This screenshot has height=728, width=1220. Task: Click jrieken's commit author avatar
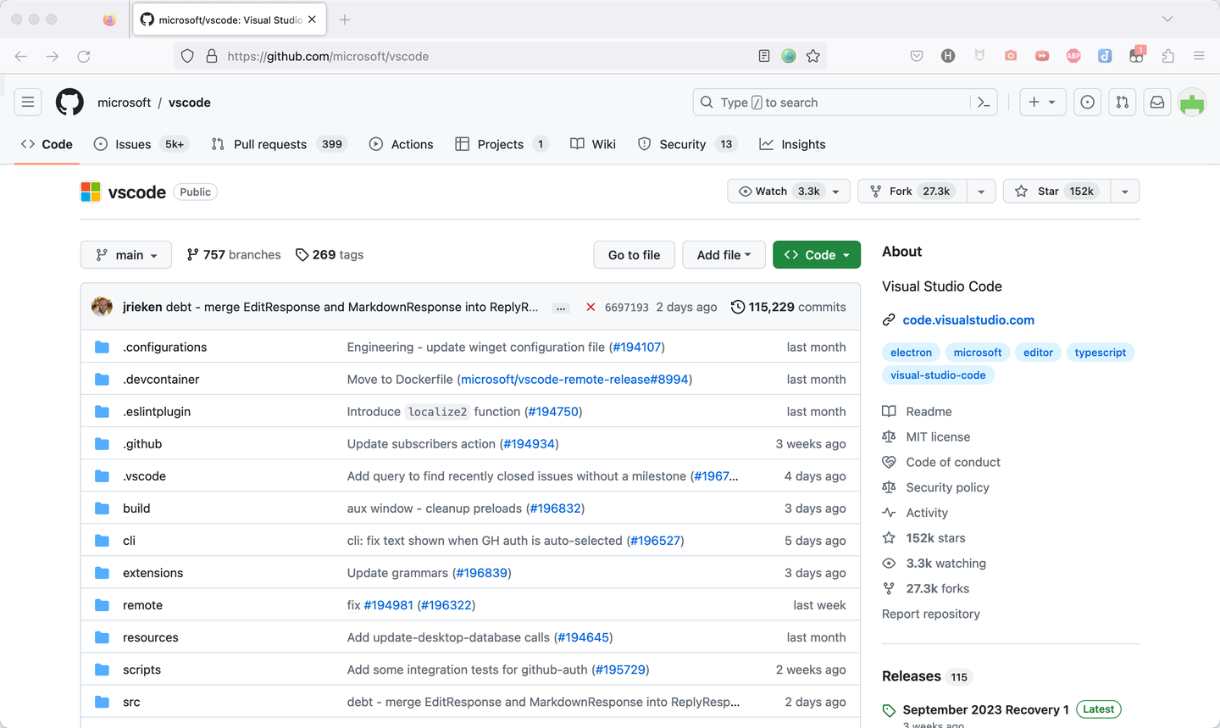pos(103,307)
